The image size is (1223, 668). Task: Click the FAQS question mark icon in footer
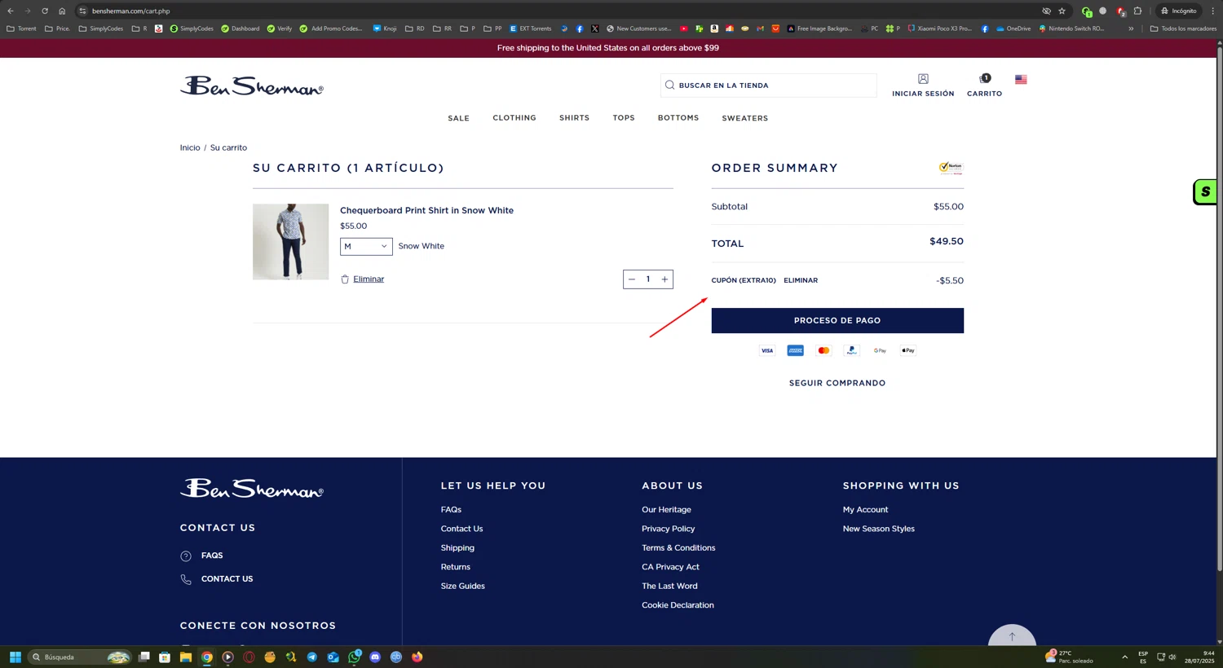186,556
